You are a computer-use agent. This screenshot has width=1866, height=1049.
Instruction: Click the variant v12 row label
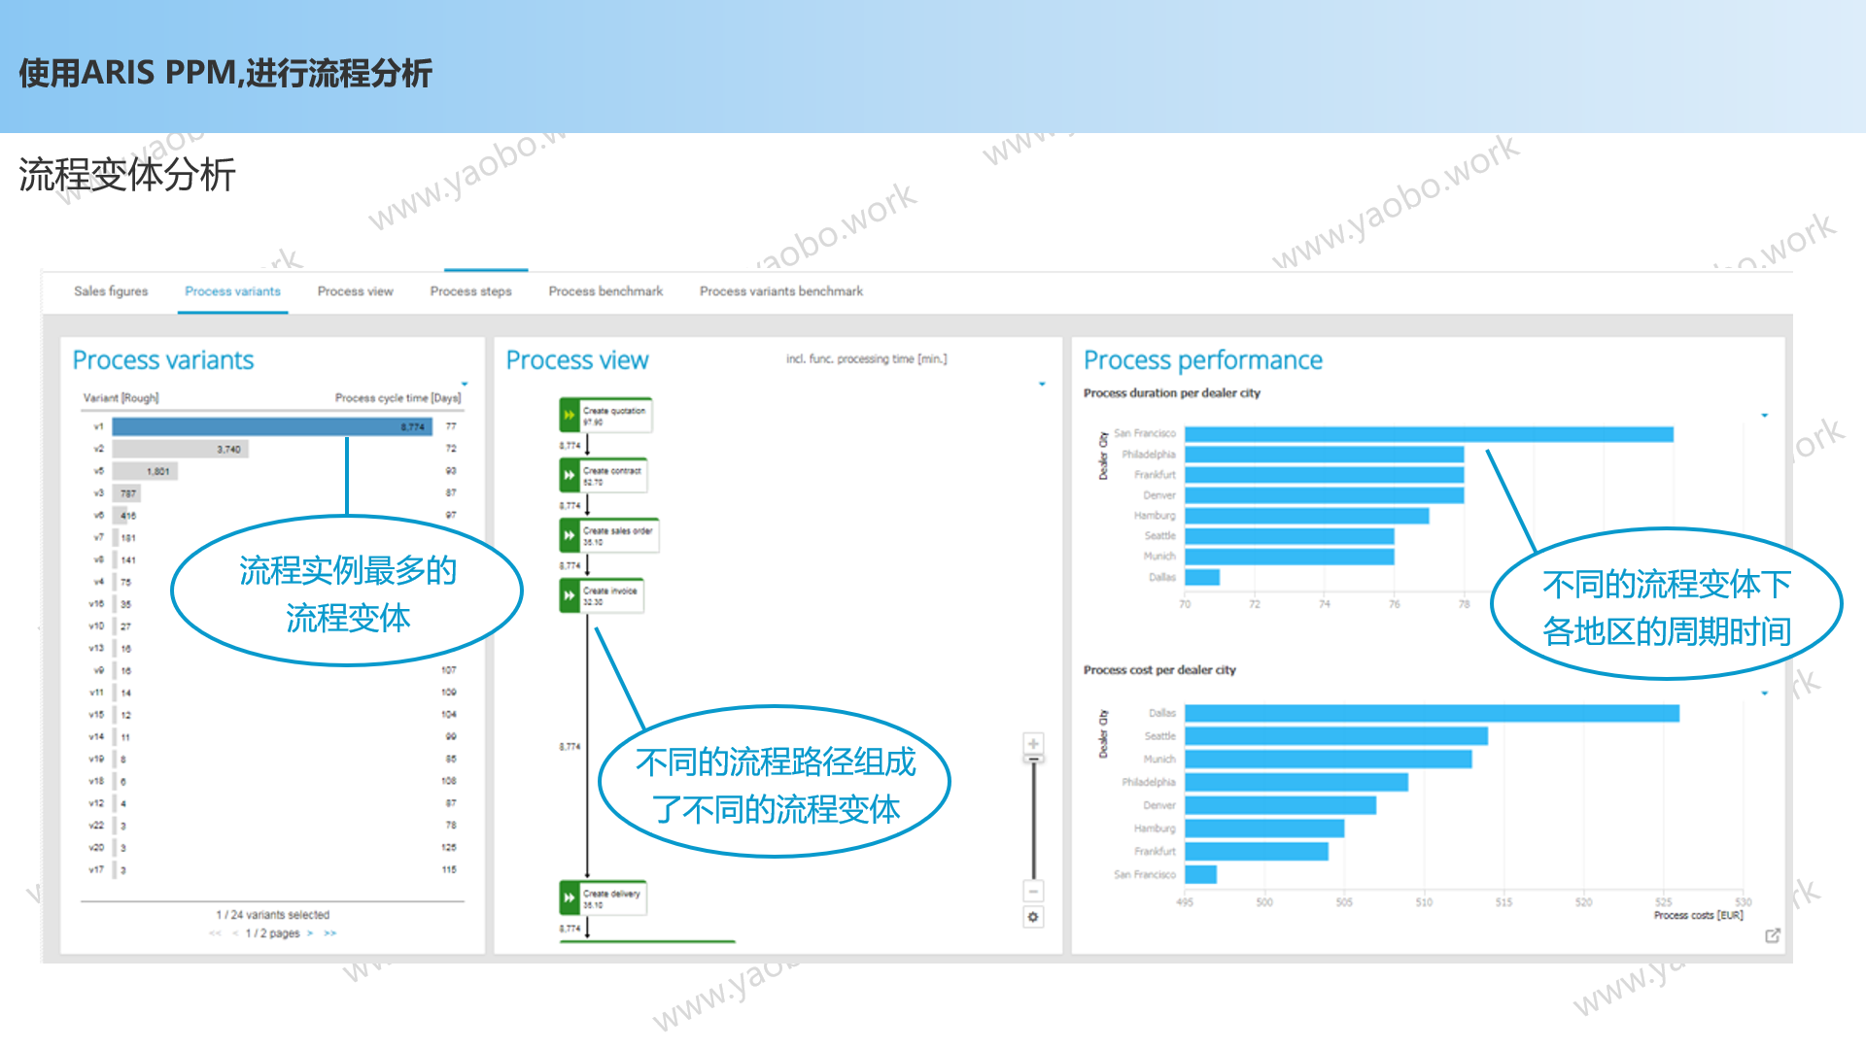click(x=96, y=803)
